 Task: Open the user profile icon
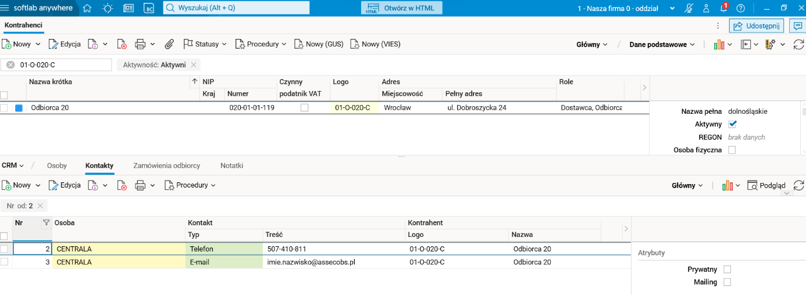[x=706, y=8]
